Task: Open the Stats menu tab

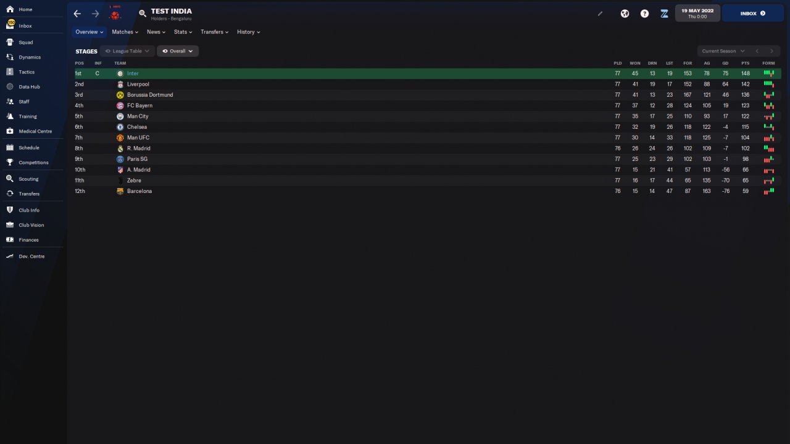Action: [183, 32]
